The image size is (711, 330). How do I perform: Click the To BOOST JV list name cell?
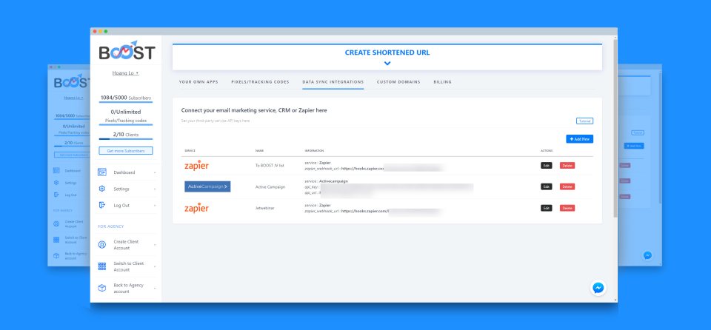point(270,166)
